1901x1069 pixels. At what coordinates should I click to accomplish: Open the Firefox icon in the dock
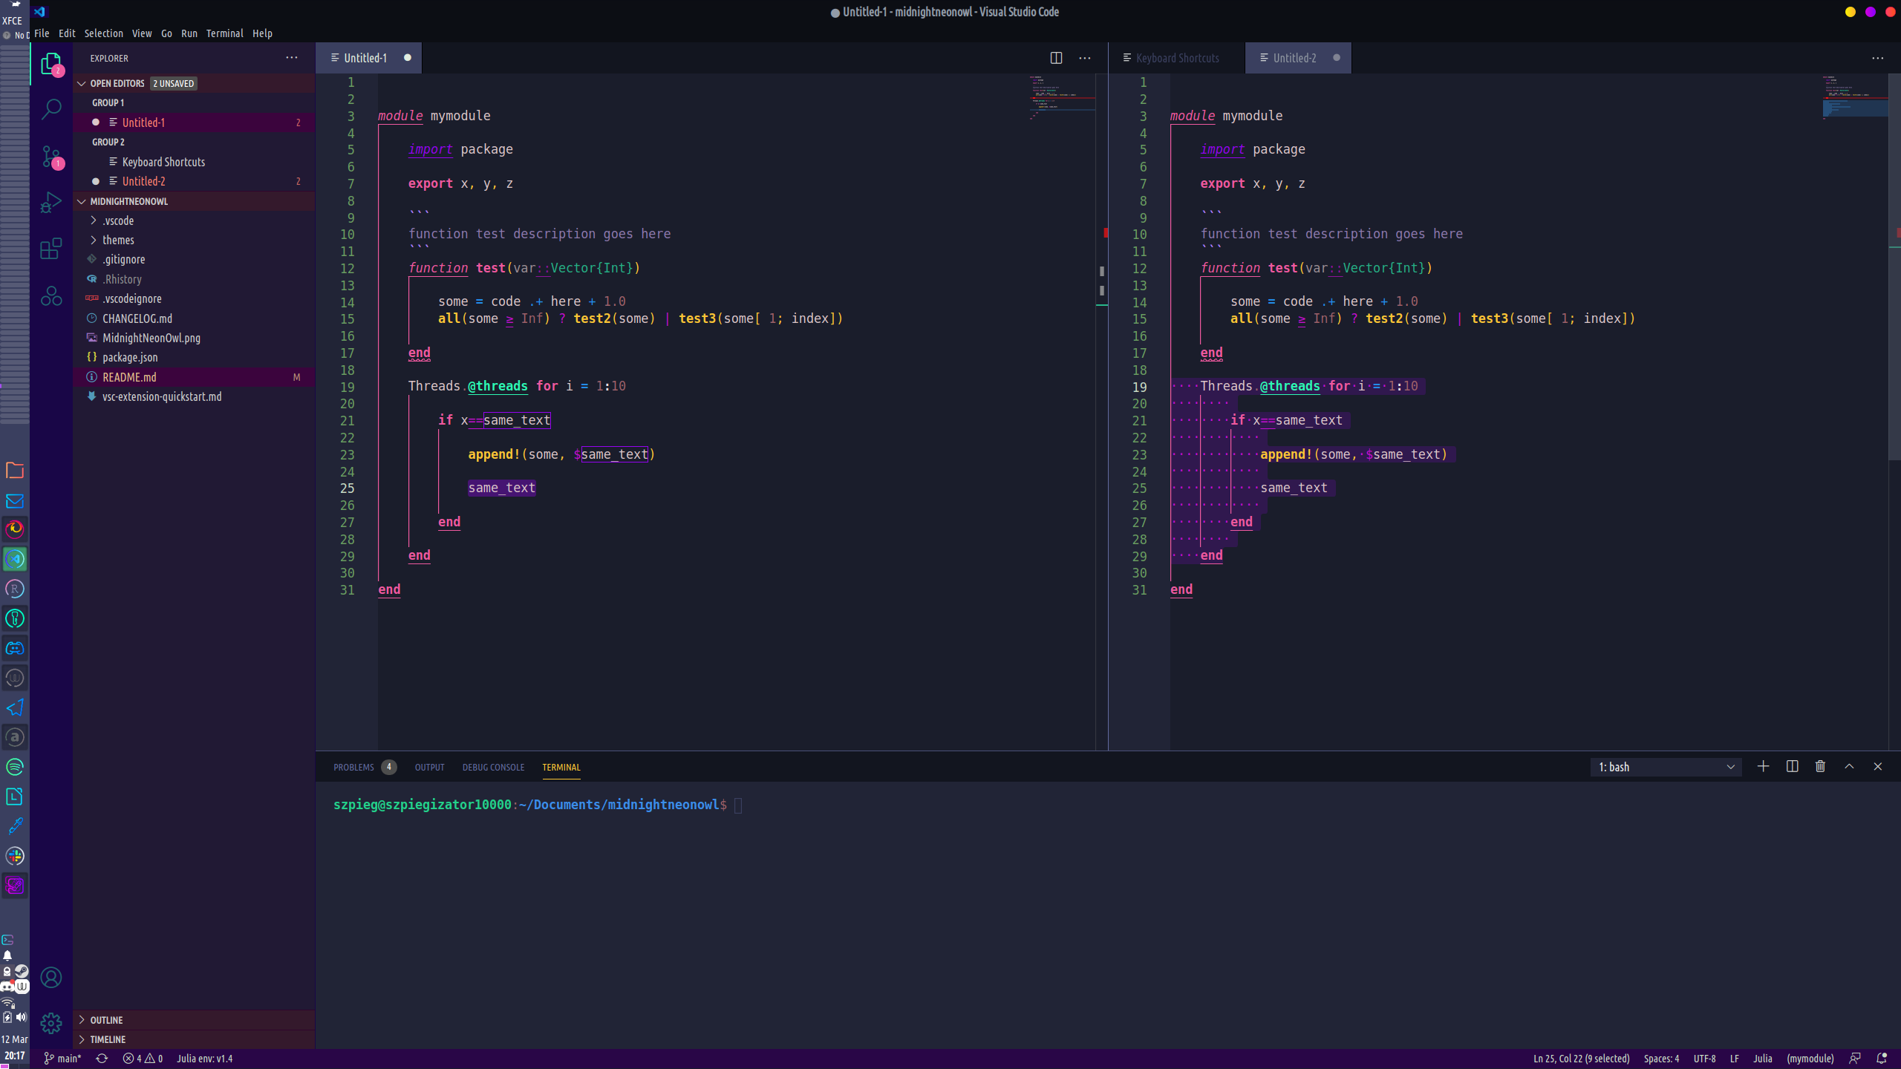click(15, 529)
